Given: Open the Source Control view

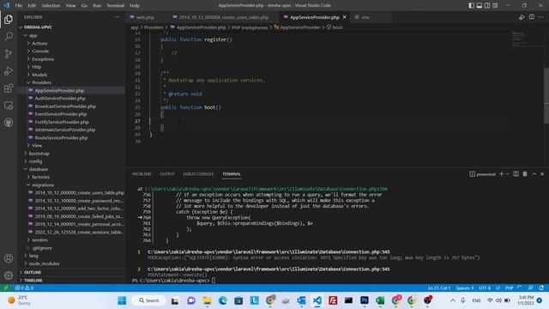Looking at the screenshot, I should (x=9, y=53).
